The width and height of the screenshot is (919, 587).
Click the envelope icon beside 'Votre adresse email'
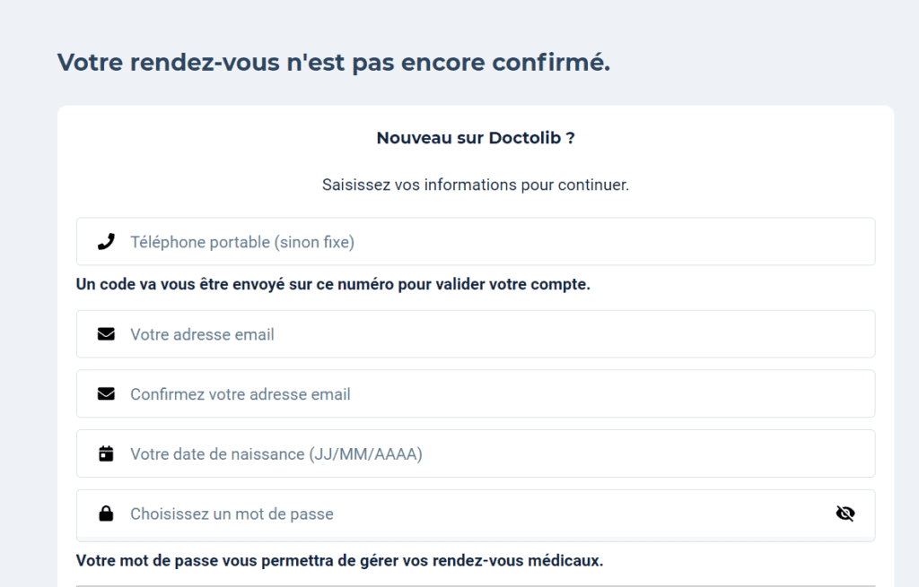click(106, 334)
